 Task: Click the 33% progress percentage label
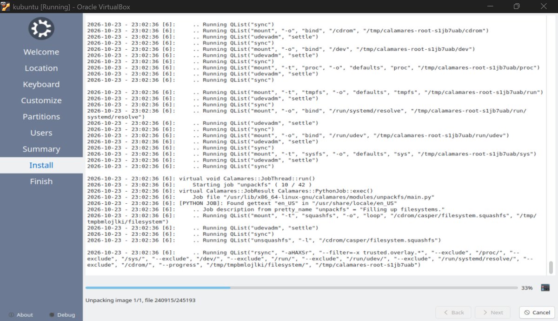click(527, 288)
